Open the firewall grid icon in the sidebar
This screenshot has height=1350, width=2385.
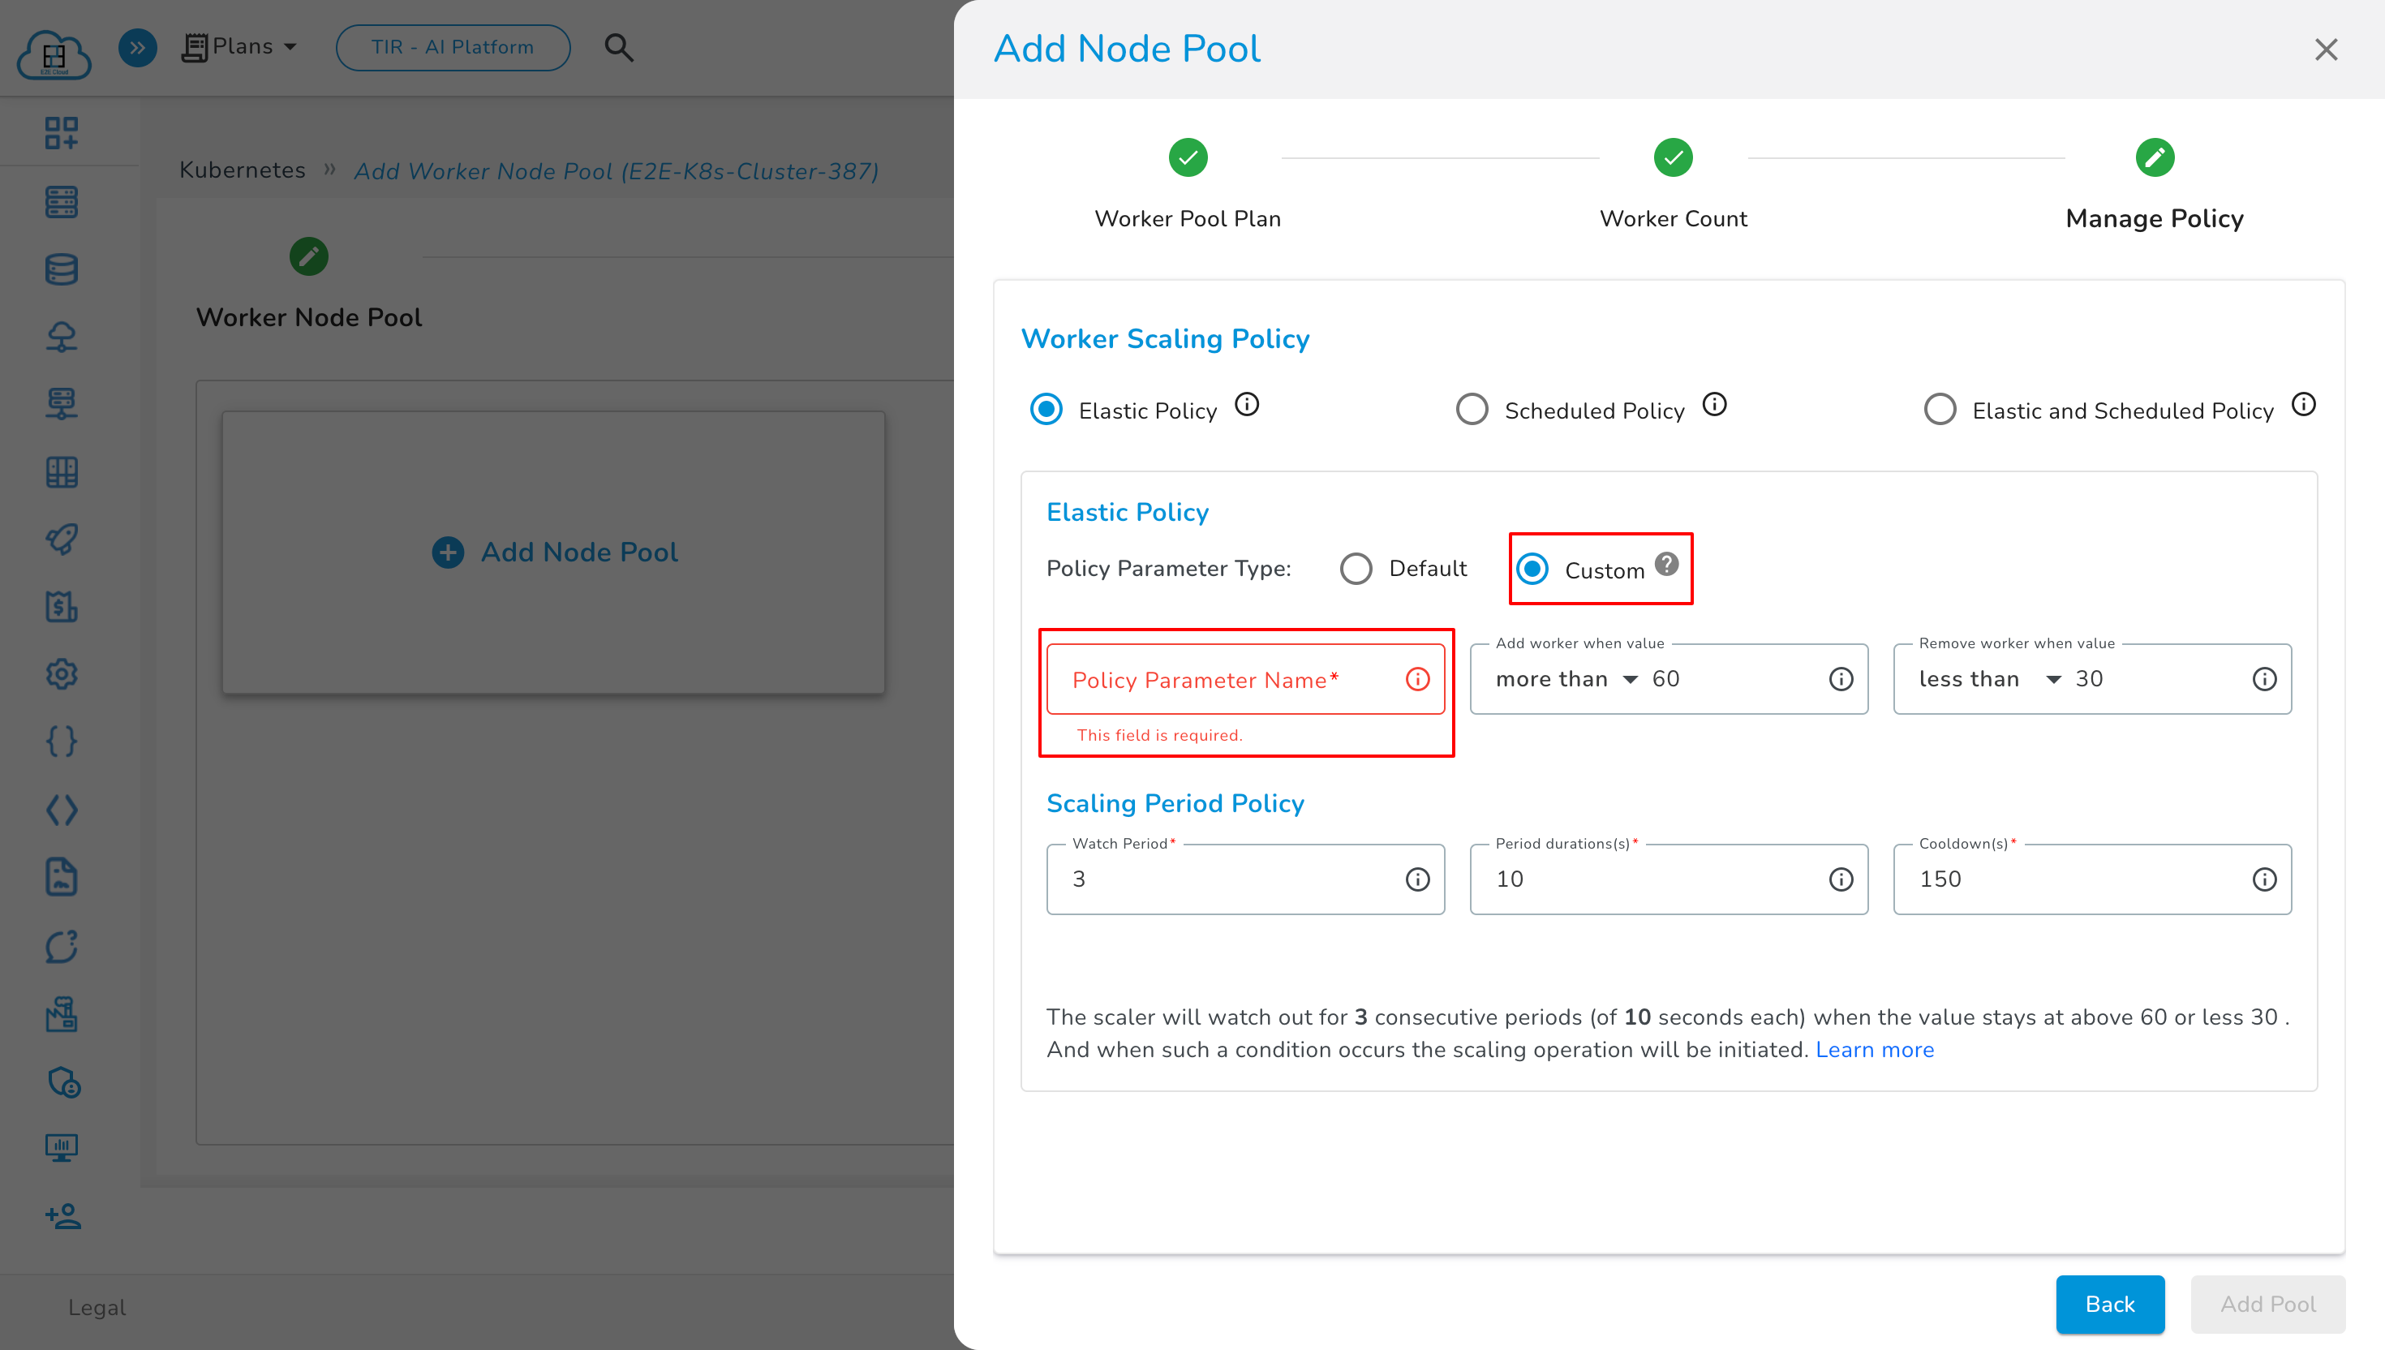(x=62, y=472)
